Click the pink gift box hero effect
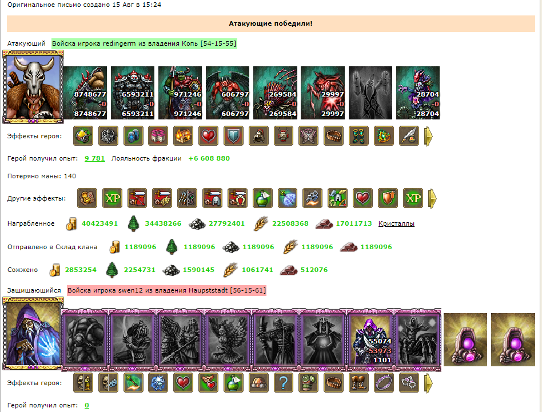The height and width of the screenshot is (412, 542). 158,136
